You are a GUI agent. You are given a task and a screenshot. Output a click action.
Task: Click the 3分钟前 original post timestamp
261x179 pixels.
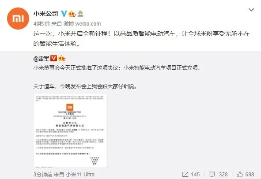43,174
